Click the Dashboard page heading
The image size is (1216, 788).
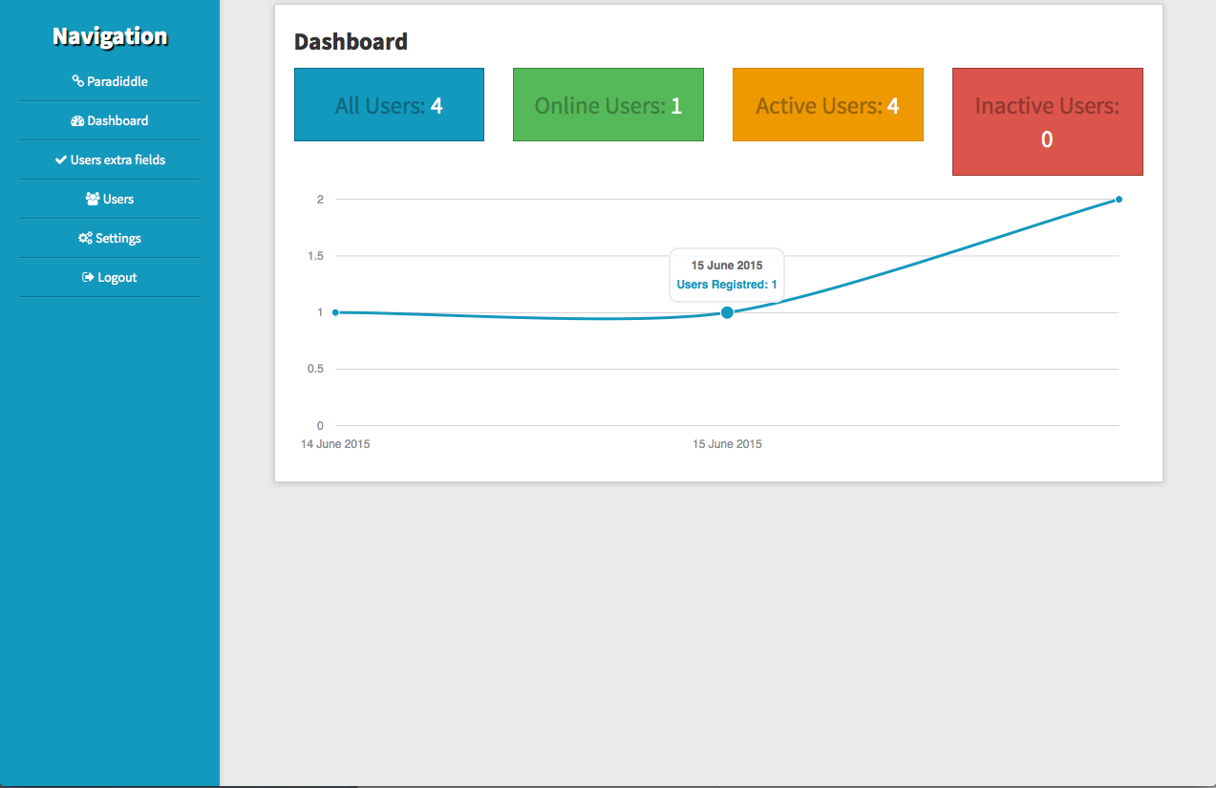[351, 42]
